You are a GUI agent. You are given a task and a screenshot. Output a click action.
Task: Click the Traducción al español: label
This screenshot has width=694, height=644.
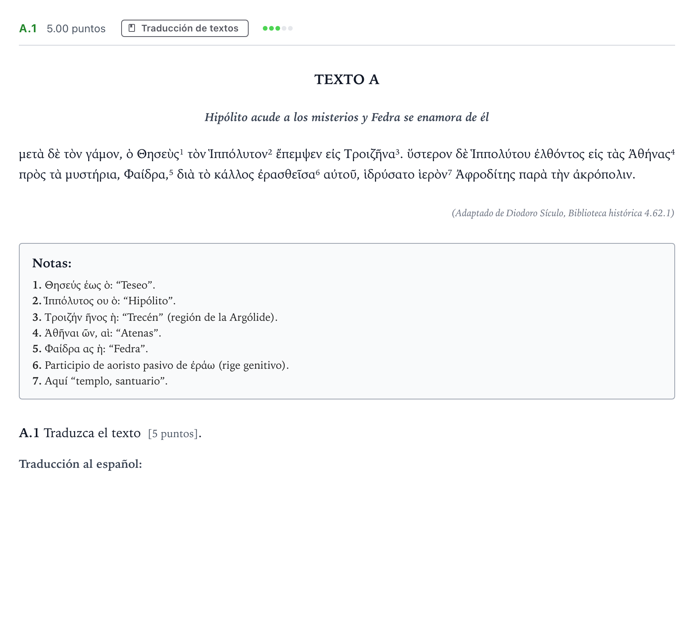coord(80,464)
